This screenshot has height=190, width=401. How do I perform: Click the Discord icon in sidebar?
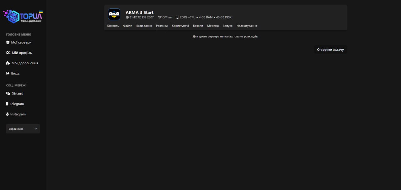[8, 94]
